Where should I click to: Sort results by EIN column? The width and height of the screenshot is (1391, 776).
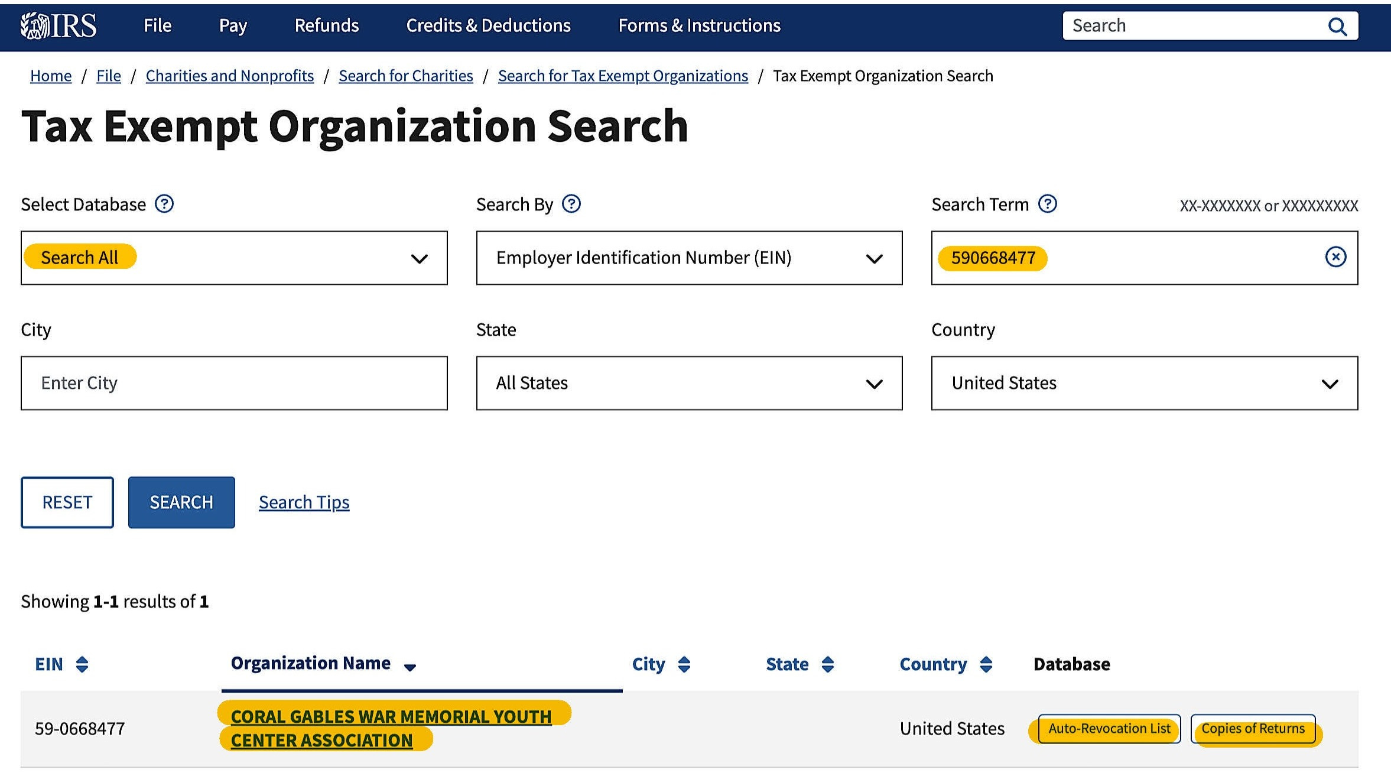pos(61,664)
